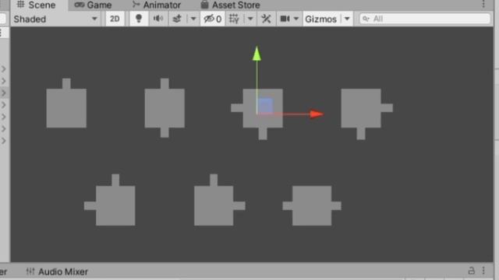Toggle scene audio with the speaker icon
Screen dimensions: 499x280
[158, 19]
